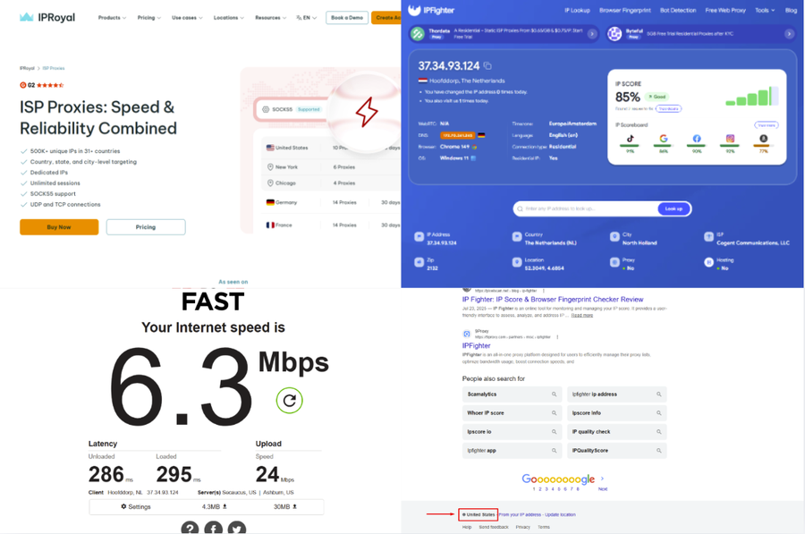Click the United States flag row
Screen dimensions: 805x534
331,148
